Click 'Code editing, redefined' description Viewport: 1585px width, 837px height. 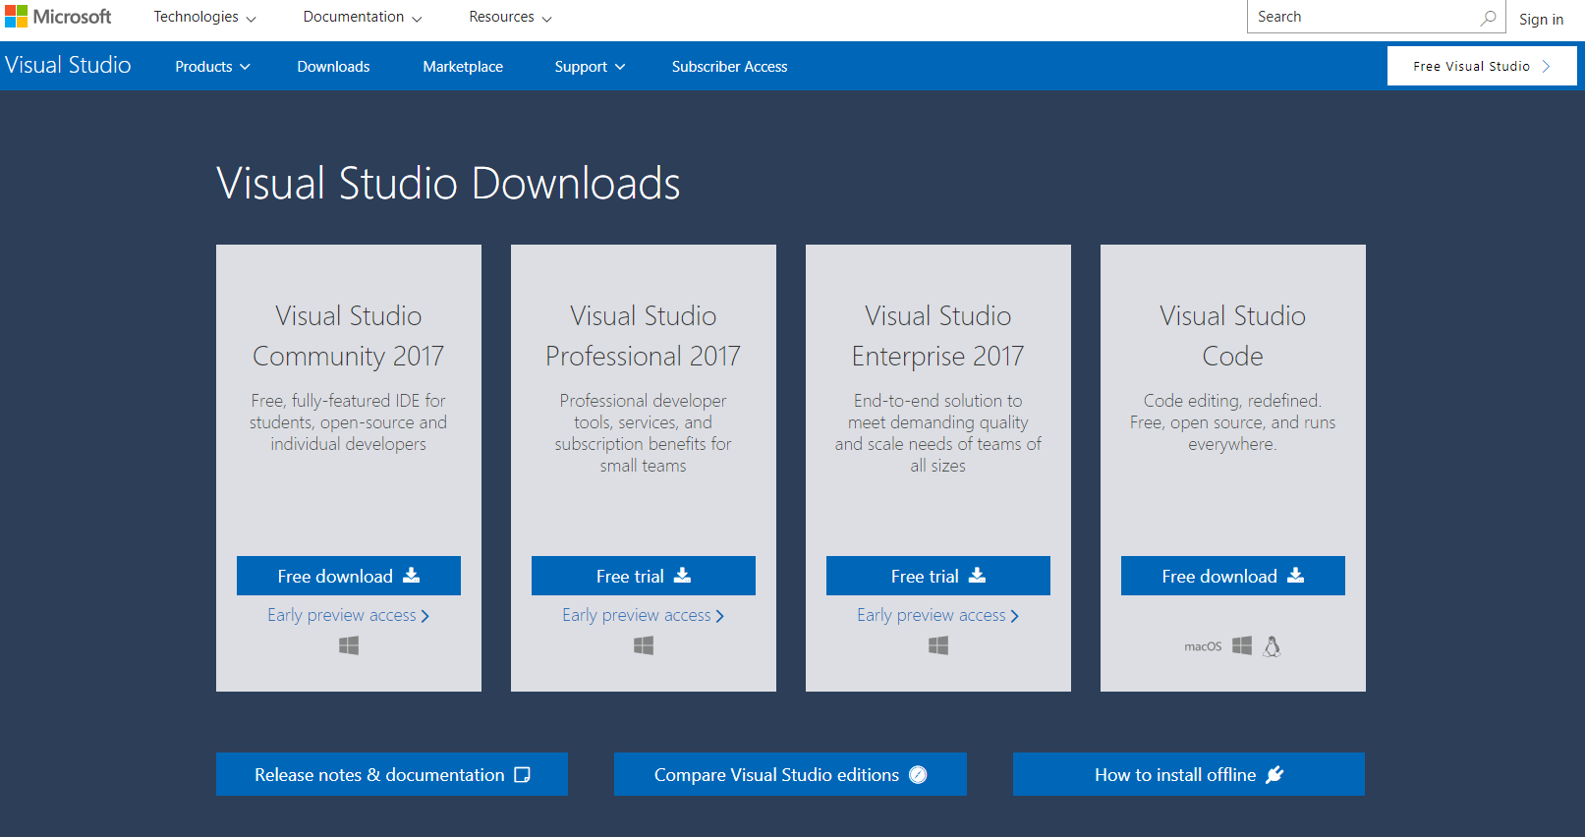tap(1233, 422)
